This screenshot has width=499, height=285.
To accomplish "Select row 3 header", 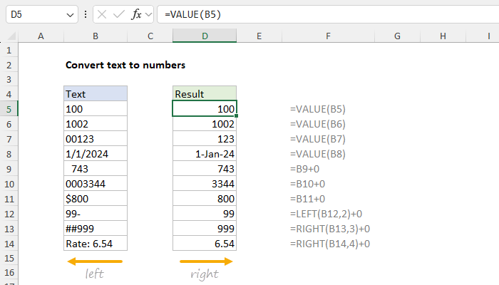I will point(9,80).
